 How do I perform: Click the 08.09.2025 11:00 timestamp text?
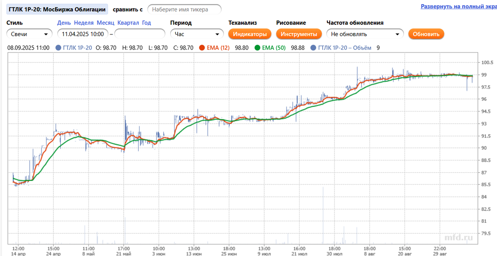(29, 48)
